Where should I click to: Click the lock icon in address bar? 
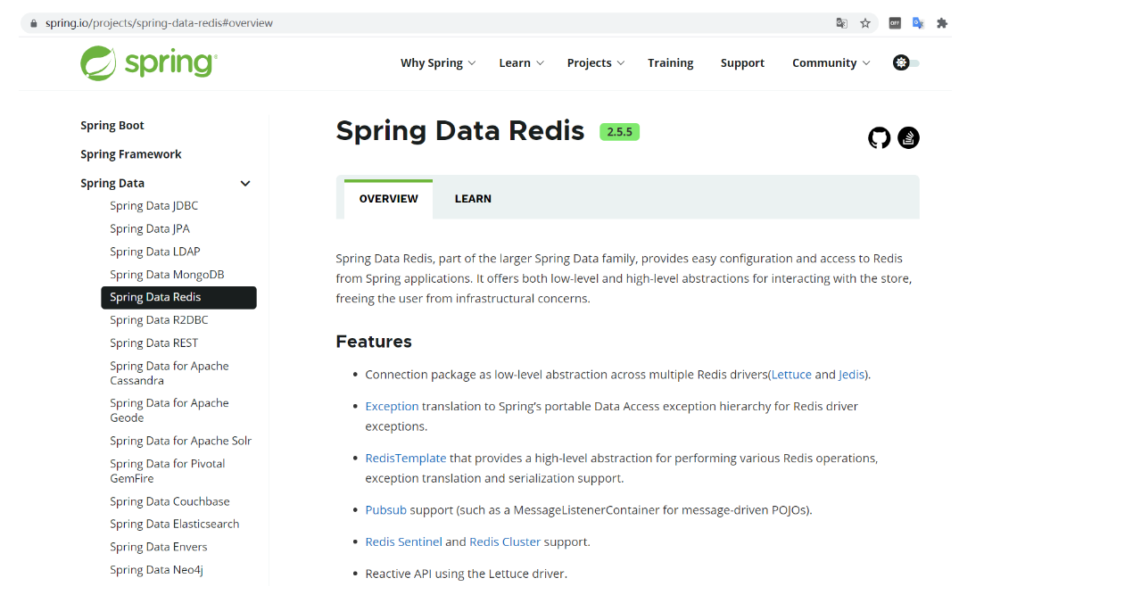[x=33, y=23]
